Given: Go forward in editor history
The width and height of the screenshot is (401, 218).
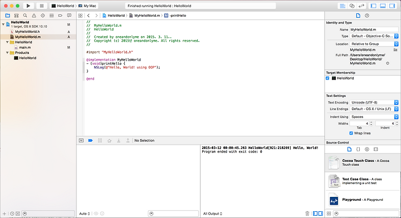Looking at the screenshot, I should pos(96,16).
